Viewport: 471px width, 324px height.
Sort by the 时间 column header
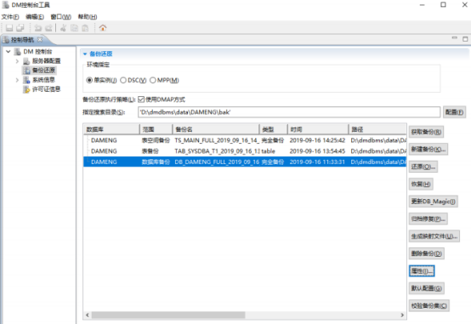tap(317, 129)
